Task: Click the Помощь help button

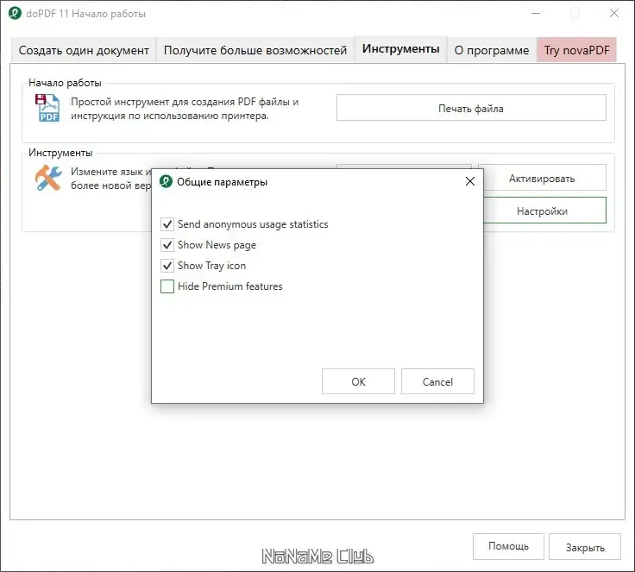Action: tap(508, 546)
